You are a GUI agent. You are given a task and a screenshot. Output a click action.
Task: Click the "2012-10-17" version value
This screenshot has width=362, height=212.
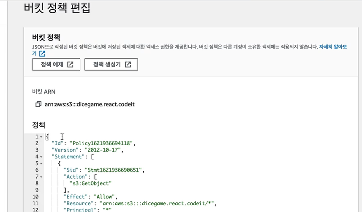click(103, 150)
